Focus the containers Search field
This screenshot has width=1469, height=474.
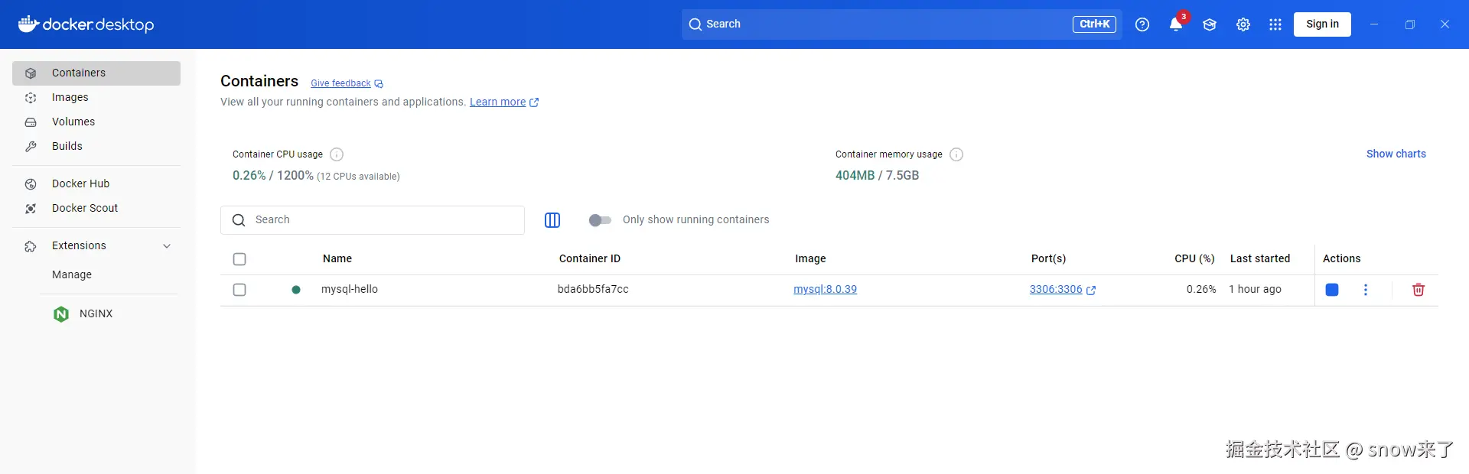(373, 220)
